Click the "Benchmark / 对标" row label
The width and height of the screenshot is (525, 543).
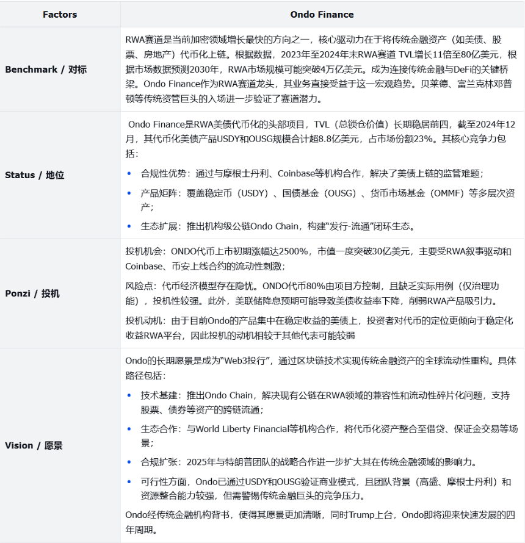pyautogui.click(x=46, y=70)
